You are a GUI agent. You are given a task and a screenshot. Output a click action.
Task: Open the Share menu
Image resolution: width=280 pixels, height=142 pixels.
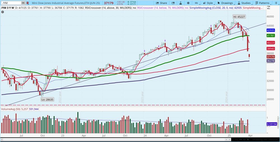[x=162, y=3]
